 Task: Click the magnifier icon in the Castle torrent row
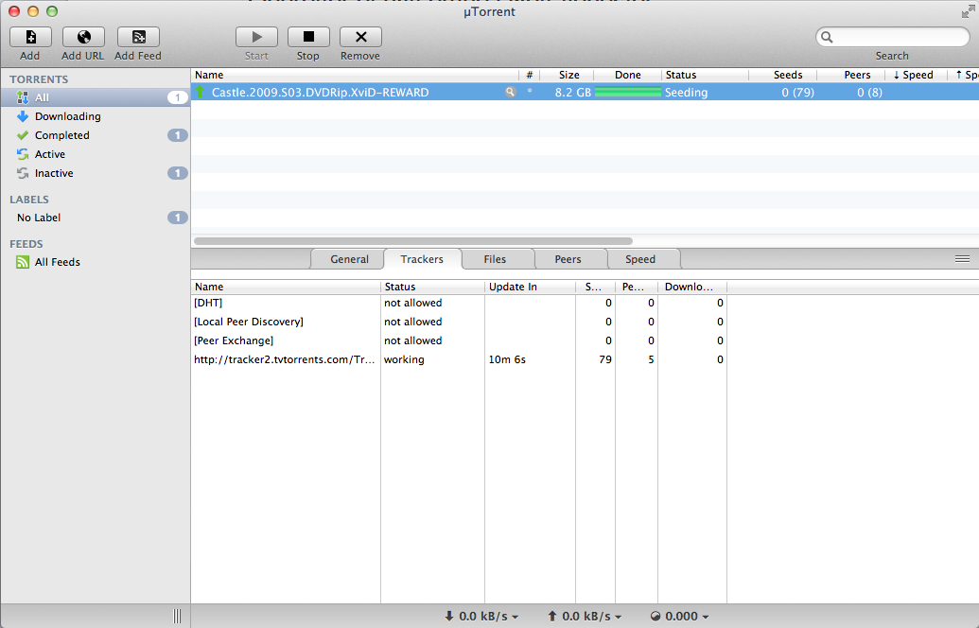510,93
